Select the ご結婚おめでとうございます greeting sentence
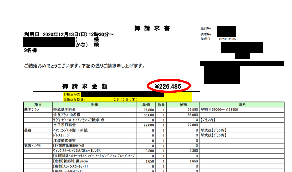Image resolution: width=292 pixels, height=172 pixels. [x=85, y=66]
